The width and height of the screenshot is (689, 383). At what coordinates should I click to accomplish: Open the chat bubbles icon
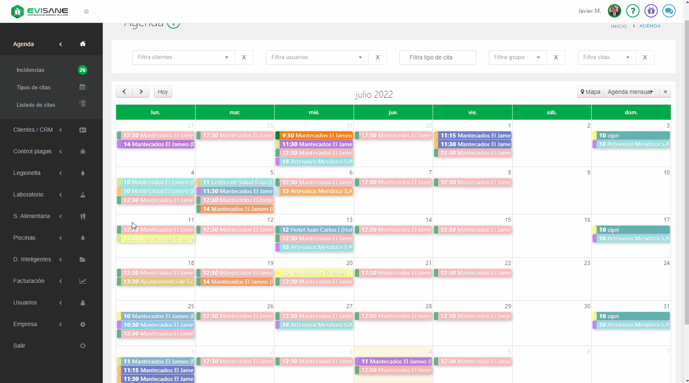[x=669, y=11]
